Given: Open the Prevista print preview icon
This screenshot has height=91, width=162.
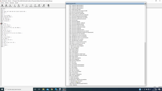Looking at the screenshot, I should click(x=10, y=6).
